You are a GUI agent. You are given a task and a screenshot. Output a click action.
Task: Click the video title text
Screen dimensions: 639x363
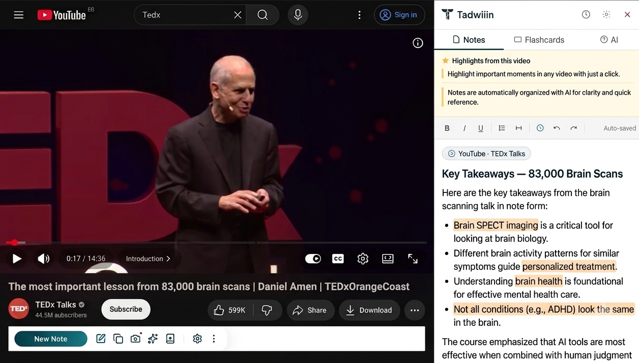click(209, 287)
